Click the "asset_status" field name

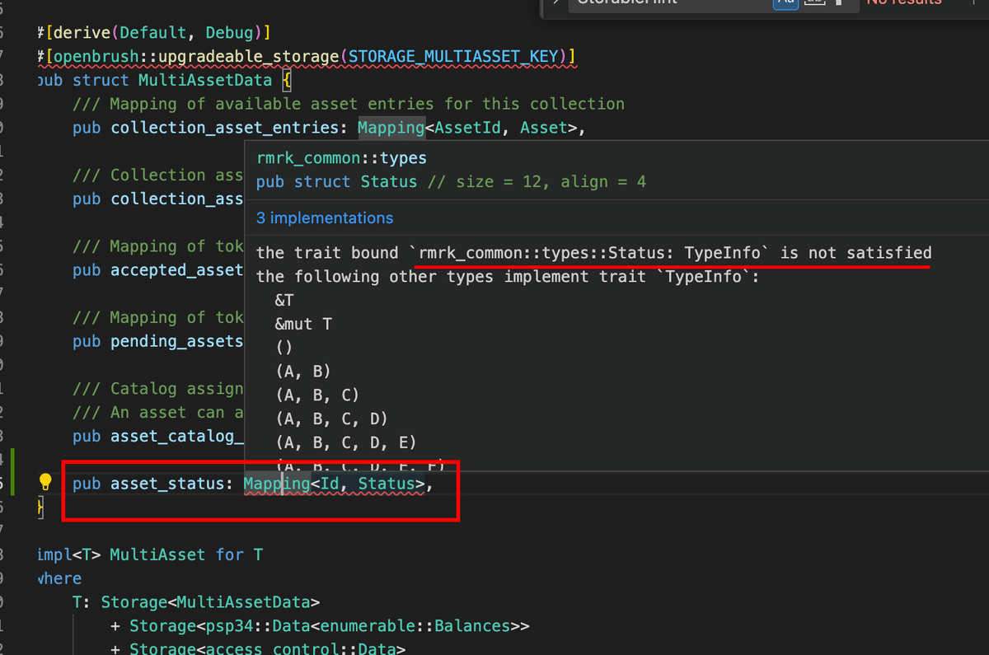point(167,484)
